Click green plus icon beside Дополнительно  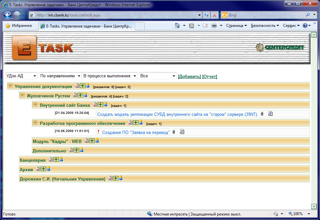coord(77,150)
